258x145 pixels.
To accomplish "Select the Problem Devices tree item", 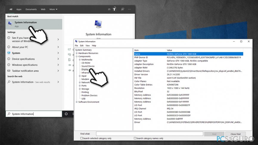I will click(x=89, y=95).
